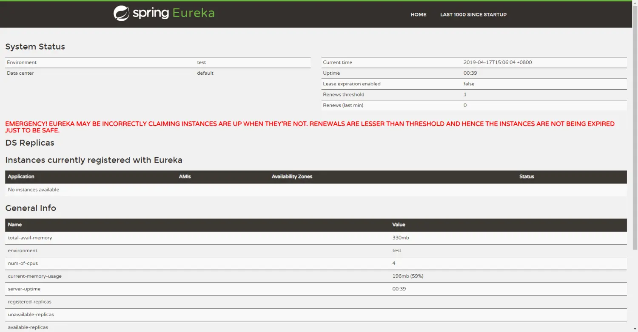This screenshot has width=638, height=332.
Task: Click the available-replicas row name
Action: 28,327
